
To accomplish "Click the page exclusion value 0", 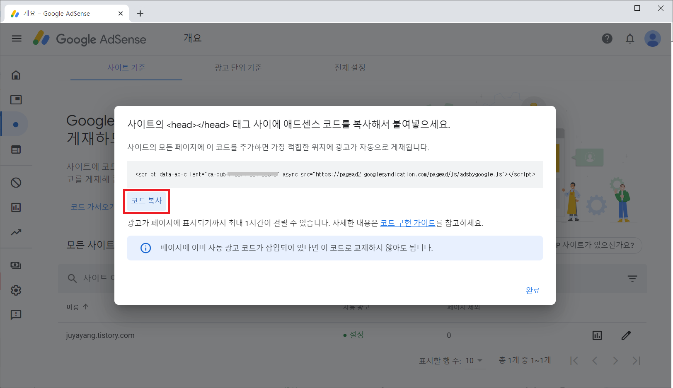I will [x=449, y=335].
